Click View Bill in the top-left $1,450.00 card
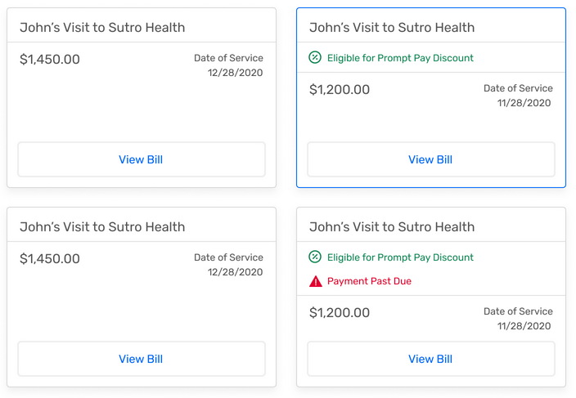 (x=141, y=159)
